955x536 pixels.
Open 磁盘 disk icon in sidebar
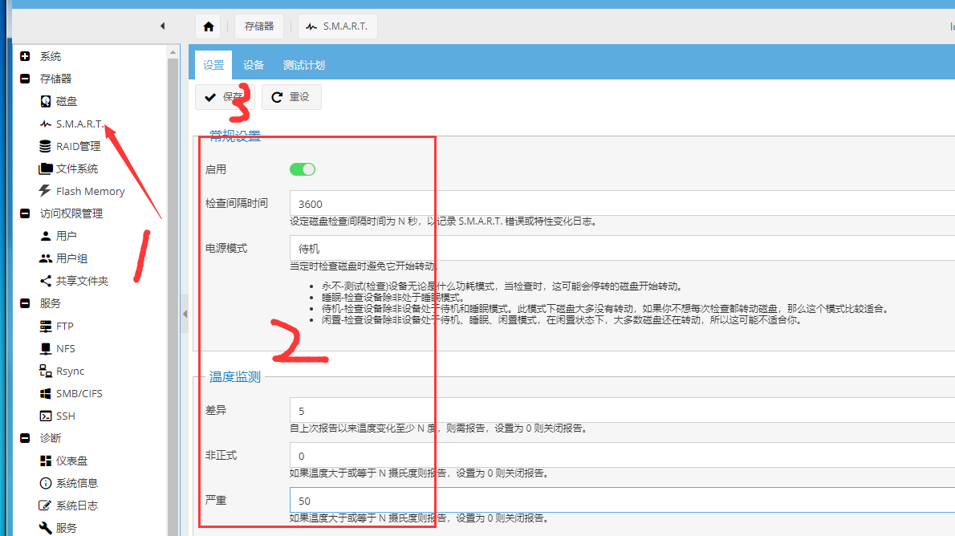coord(46,101)
